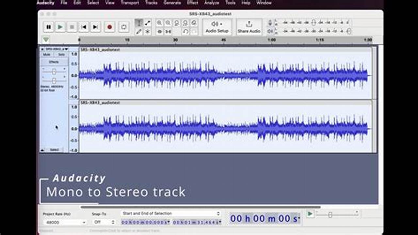Open the Audio Setup button
This screenshot has height=235, width=418.
[217, 27]
